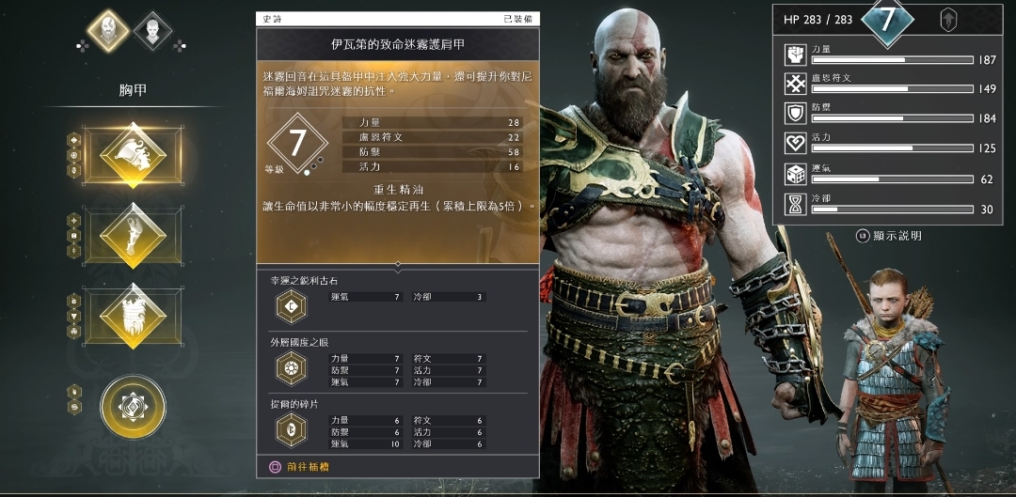Click the 活力 stat progress bar
Image resolution: width=1016 pixels, height=497 pixels.
(892, 148)
